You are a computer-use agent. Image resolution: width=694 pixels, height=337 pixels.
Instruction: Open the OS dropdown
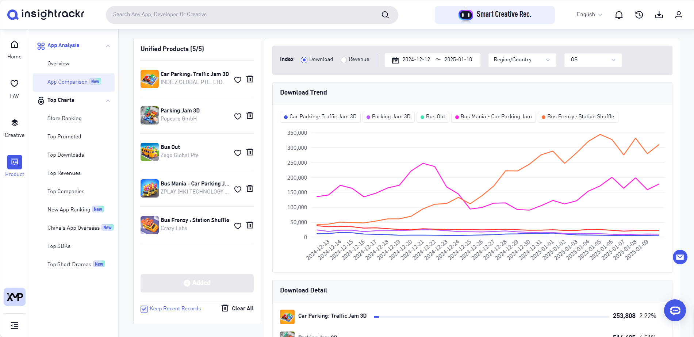tap(593, 60)
